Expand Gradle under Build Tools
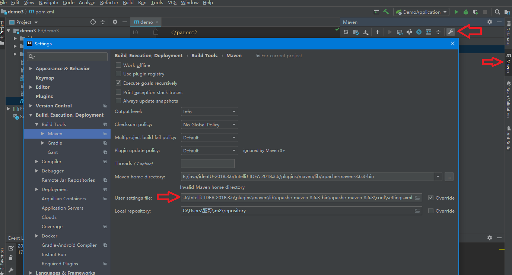The height and width of the screenshot is (275, 512). (43, 143)
